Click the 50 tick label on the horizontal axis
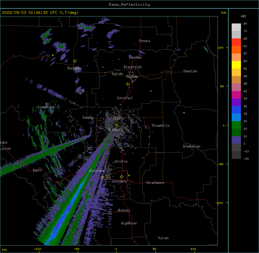The image size is (259, 253). click(x=154, y=249)
